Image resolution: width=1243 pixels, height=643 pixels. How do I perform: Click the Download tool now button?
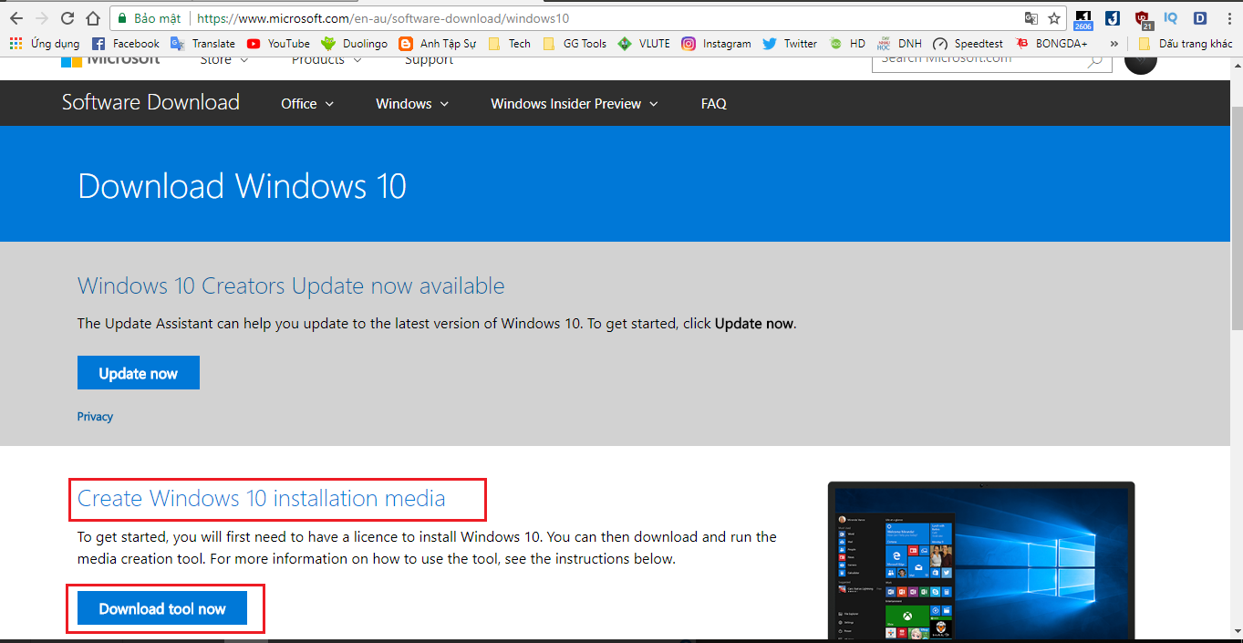162,608
